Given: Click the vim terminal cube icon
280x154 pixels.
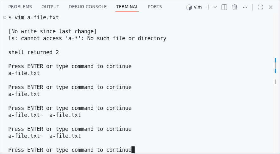Looking at the screenshot, I should [189, 7].
